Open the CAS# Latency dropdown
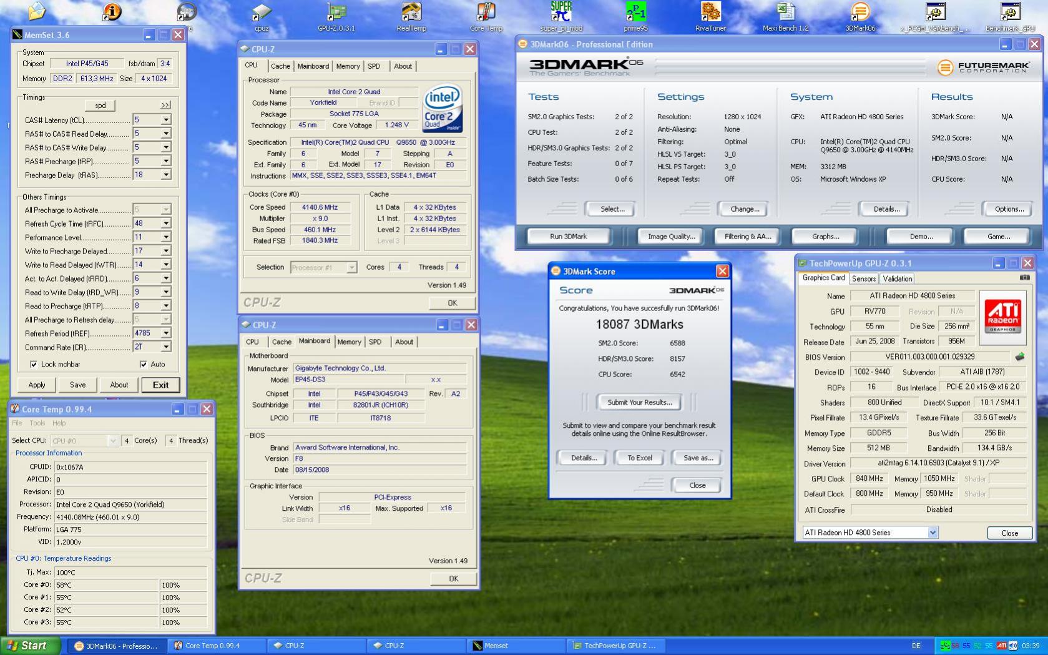This screenshot has height=655, width=1048. 166,120
